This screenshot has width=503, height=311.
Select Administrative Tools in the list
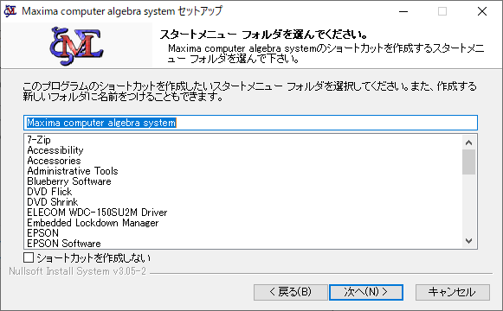(73, 171)
